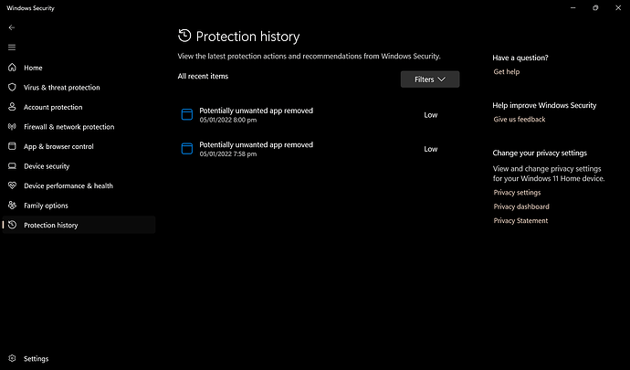Image resolution: width=630 pixels, height=370 pixels.
Task: Click the Home house icon
Action: coord(12,68)
